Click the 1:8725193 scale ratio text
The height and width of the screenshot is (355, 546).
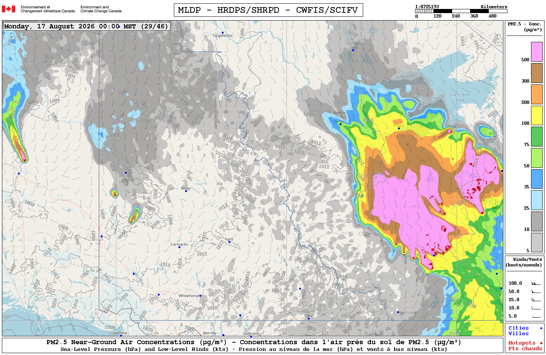pyautogui.click(x=427, y=7)
